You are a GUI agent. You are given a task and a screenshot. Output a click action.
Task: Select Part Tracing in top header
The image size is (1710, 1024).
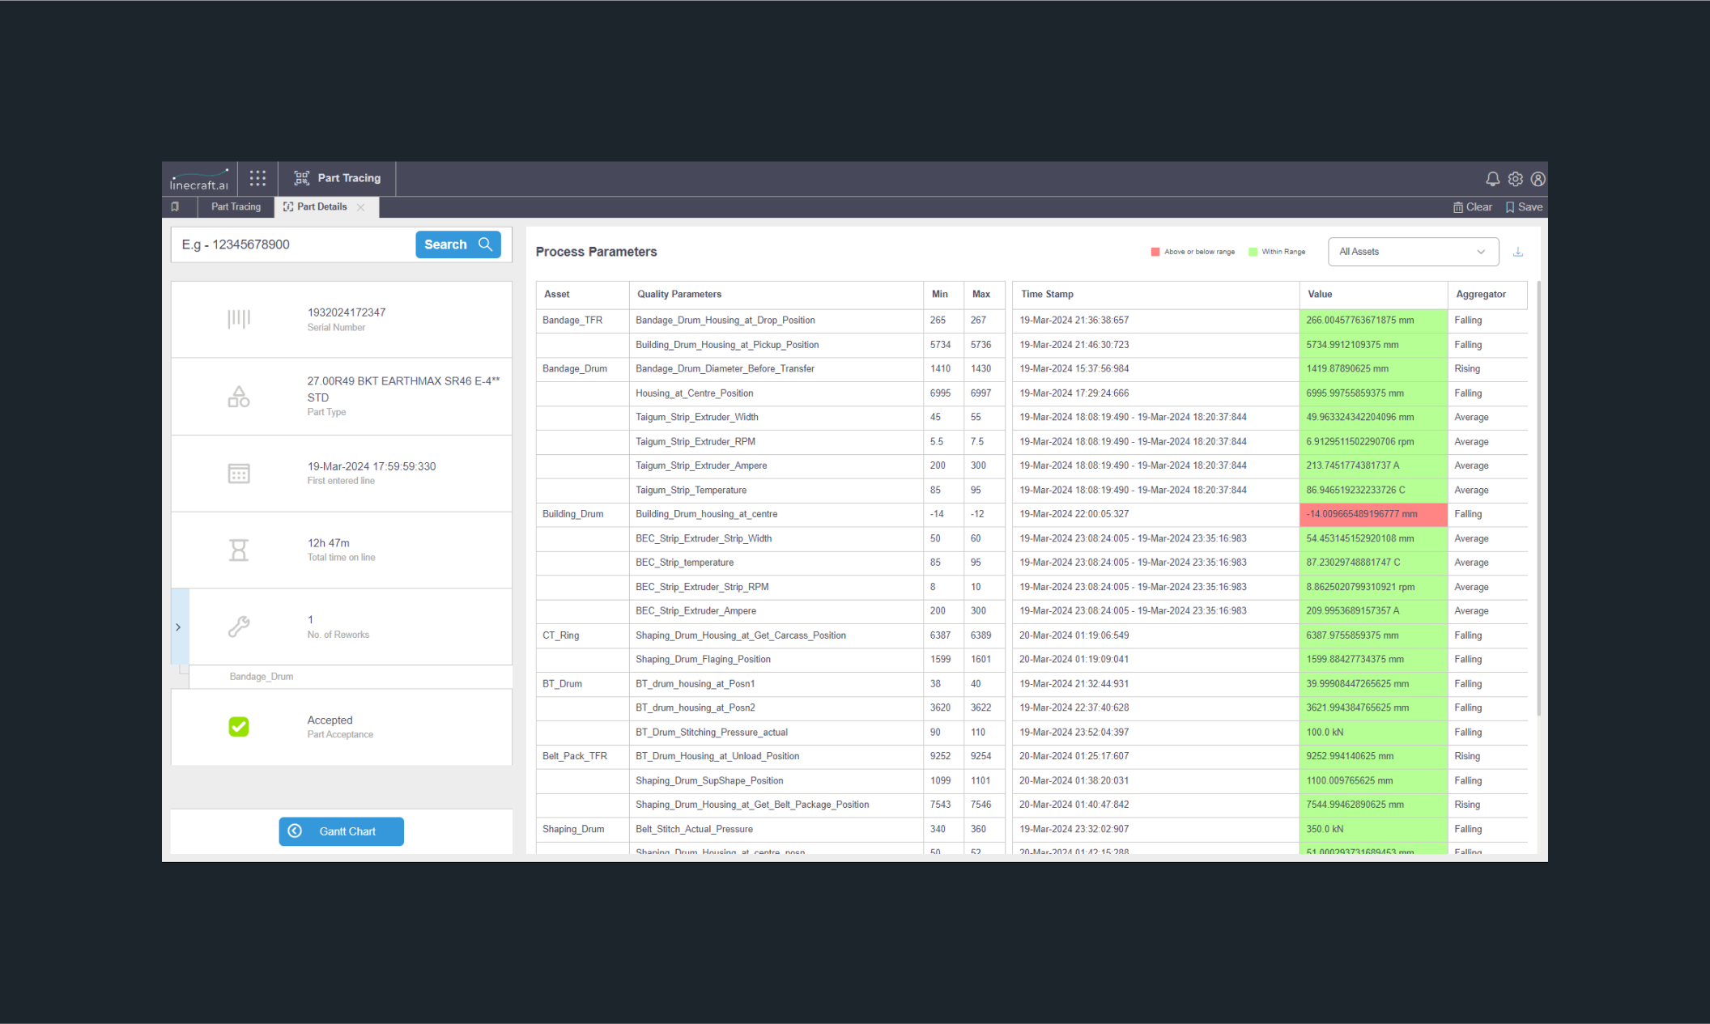click(x=338, y=178)
